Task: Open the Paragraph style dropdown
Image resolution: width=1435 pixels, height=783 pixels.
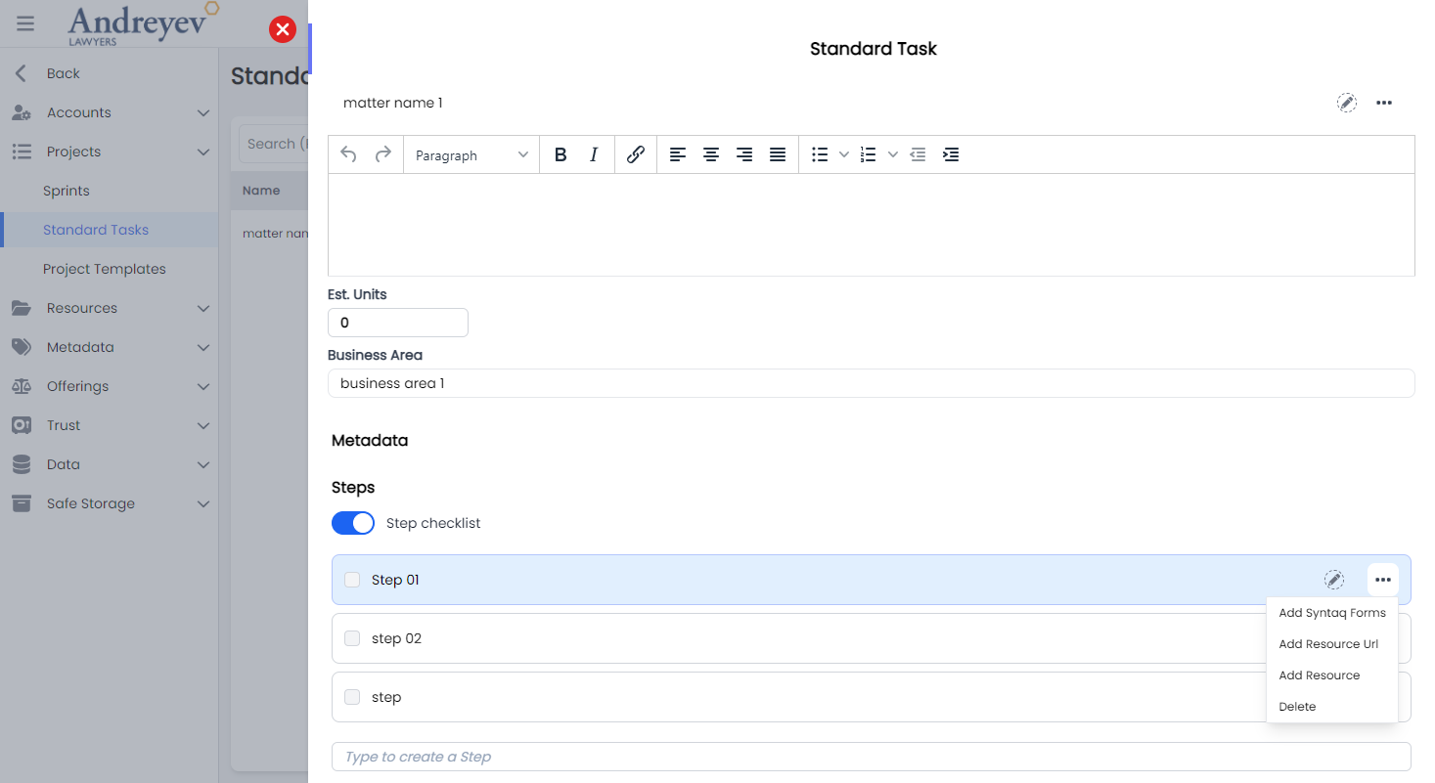Action: tap(471, 154)
